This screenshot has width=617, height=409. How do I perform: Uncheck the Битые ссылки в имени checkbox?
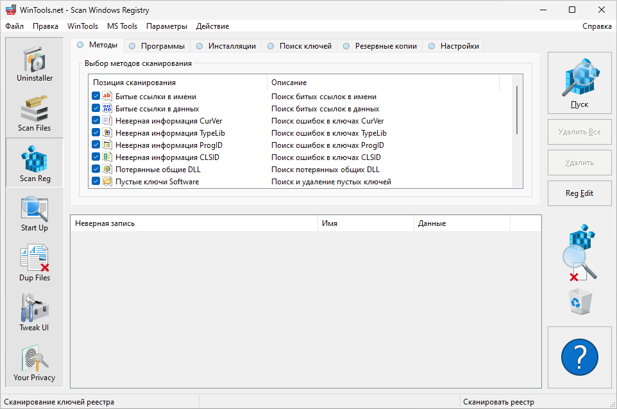(96, 97)
